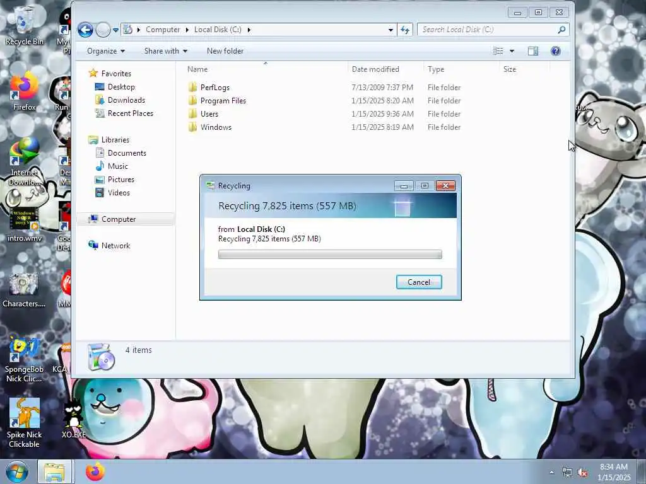Select Favorites in the navigation pane
Viewport: 646px width, 484px height.
pos(116,74)
